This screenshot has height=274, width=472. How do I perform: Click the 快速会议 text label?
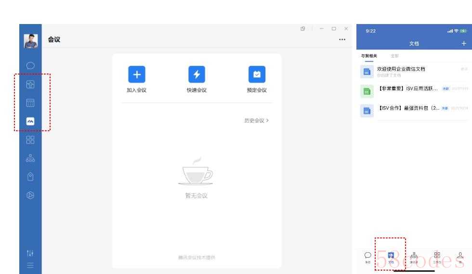coord(197,90)
